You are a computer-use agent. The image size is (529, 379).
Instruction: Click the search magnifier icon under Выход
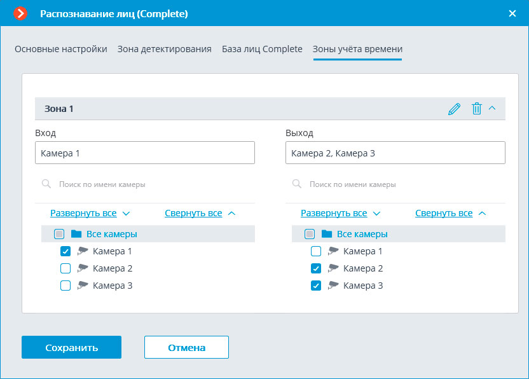pos(297,184)
